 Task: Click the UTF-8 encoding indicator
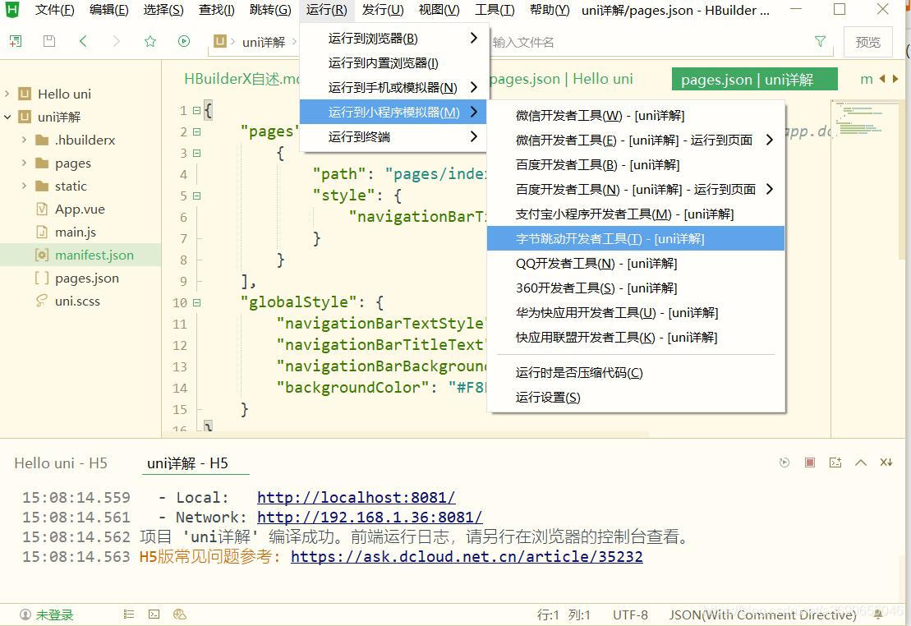click(x=630, y=614)
